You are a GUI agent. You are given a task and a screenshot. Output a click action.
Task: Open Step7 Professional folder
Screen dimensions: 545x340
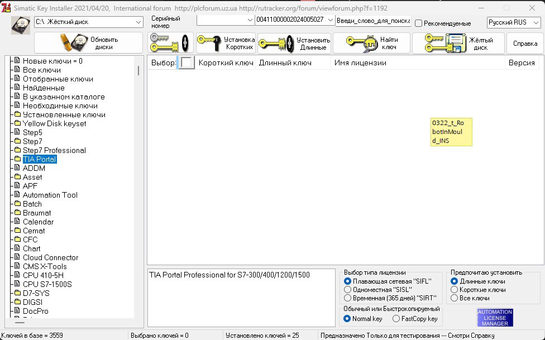click(54, 151)
